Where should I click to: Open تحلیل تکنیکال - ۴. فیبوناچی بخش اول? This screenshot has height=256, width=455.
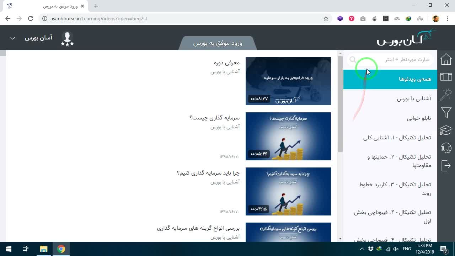point(390,217)
